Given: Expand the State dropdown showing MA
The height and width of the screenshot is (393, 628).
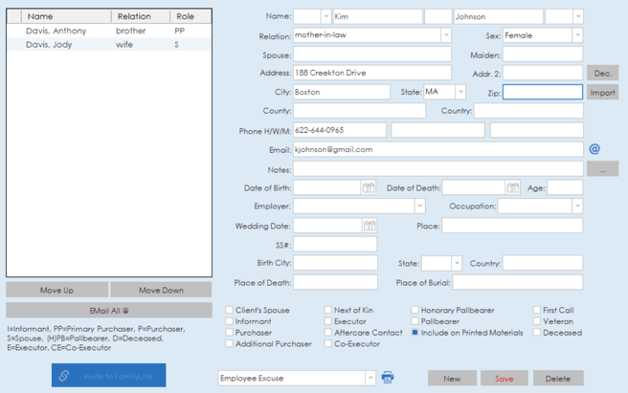Looking at the screenshot, I should pyautogui.click(x=460, y=93).
